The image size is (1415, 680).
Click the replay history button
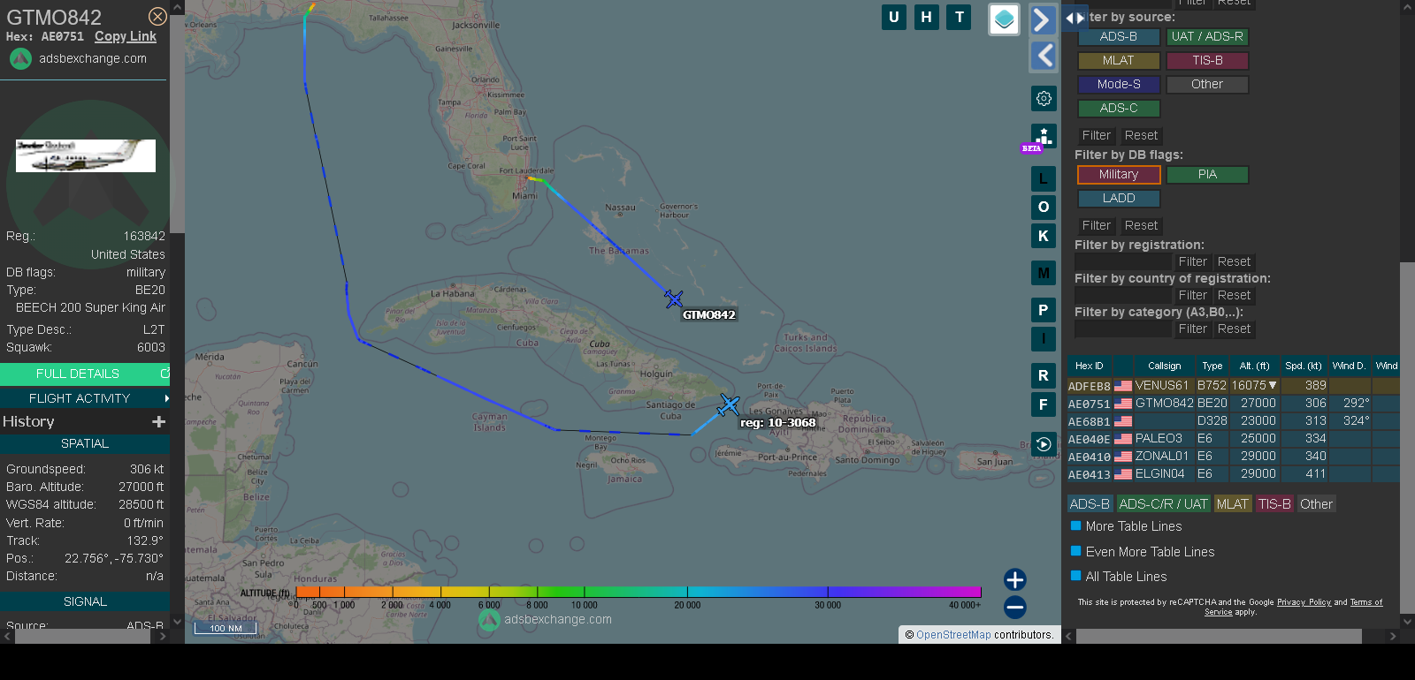(1044, 444)
